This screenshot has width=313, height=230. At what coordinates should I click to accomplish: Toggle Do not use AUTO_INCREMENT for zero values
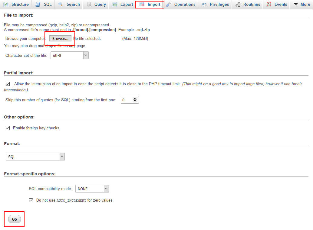tap(31, 200)
